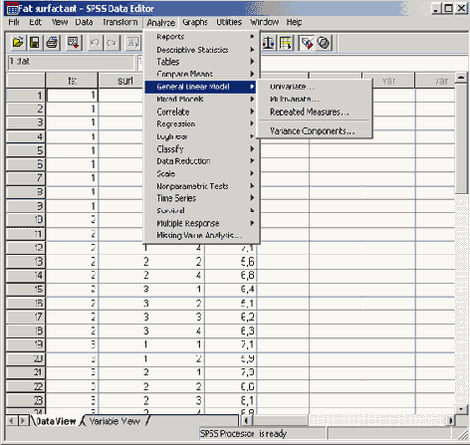The image size is (470, 445).
Task: Expand the Descriptive Statistics submenu
Action: (202, 50)
